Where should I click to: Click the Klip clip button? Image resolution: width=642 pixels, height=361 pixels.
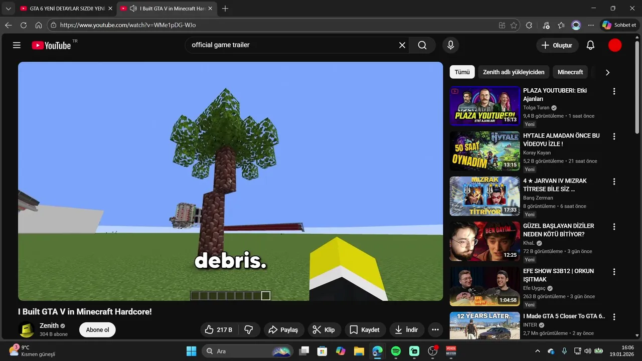(x=325, y=329)
